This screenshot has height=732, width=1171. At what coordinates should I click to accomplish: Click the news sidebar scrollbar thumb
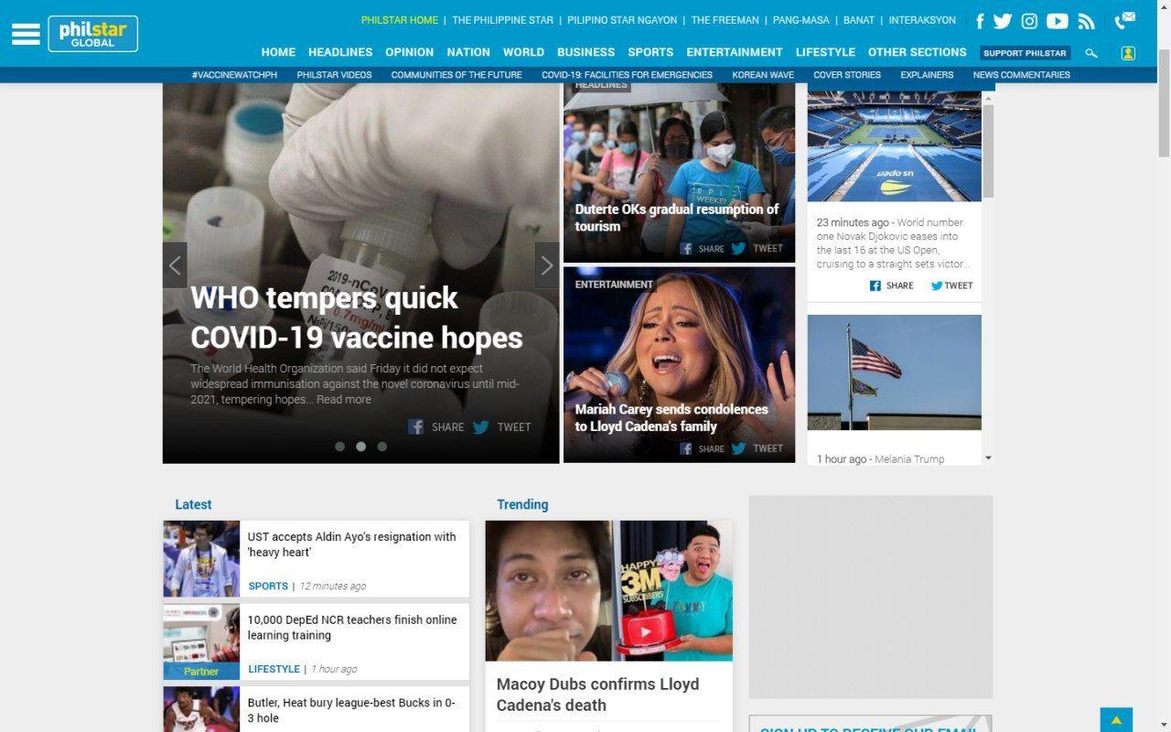point(988,151)
